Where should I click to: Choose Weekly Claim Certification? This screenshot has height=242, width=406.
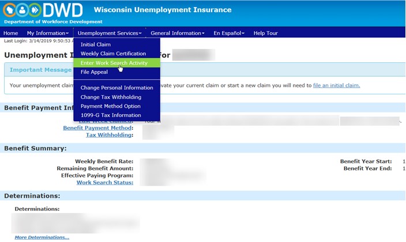coord(113,54)
